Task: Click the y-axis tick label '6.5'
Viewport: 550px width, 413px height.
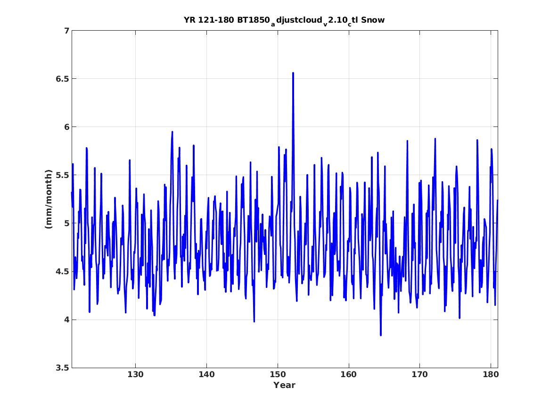Action: coord(62,79)
